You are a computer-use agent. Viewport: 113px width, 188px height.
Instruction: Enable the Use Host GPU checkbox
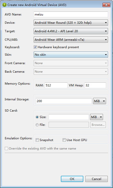click(x=64, y=140)
